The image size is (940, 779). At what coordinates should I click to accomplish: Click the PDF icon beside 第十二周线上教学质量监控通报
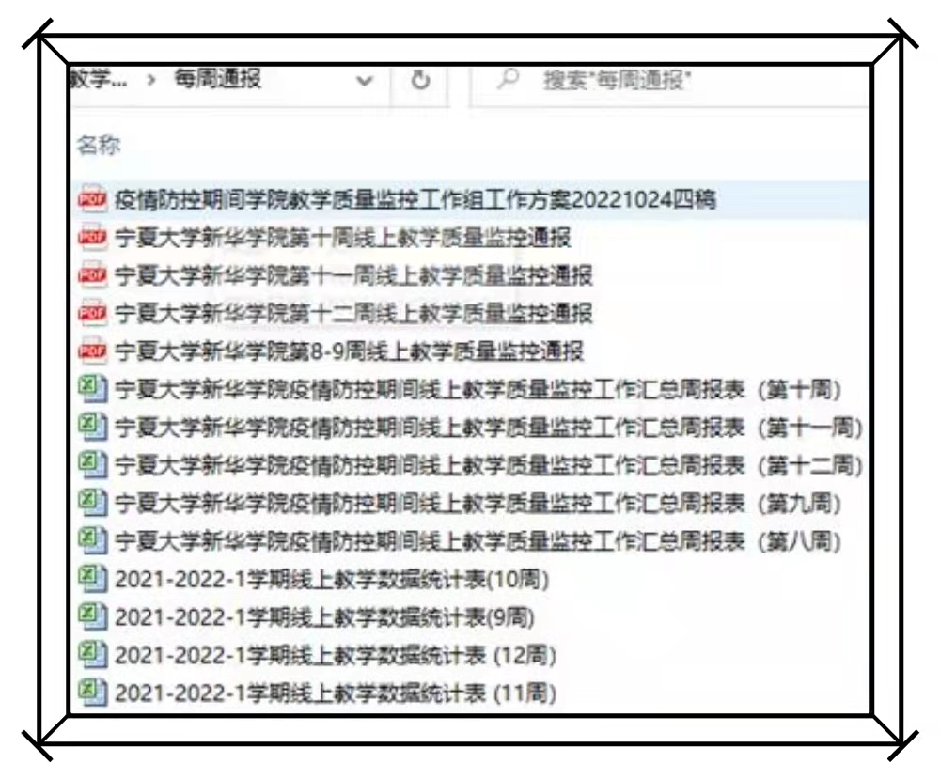click(x=92, y=313)
